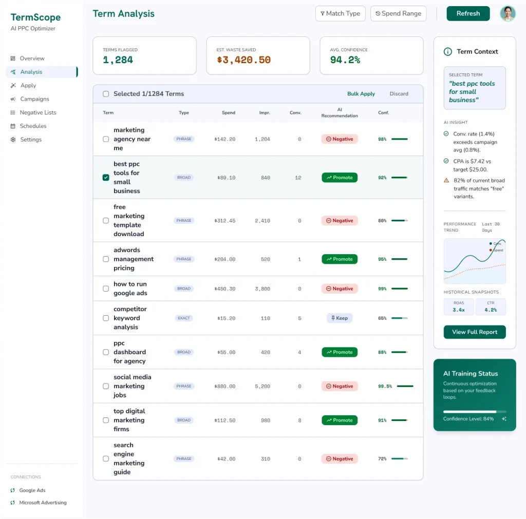Select checkbox for top digital marketing firms

point(106,420)
